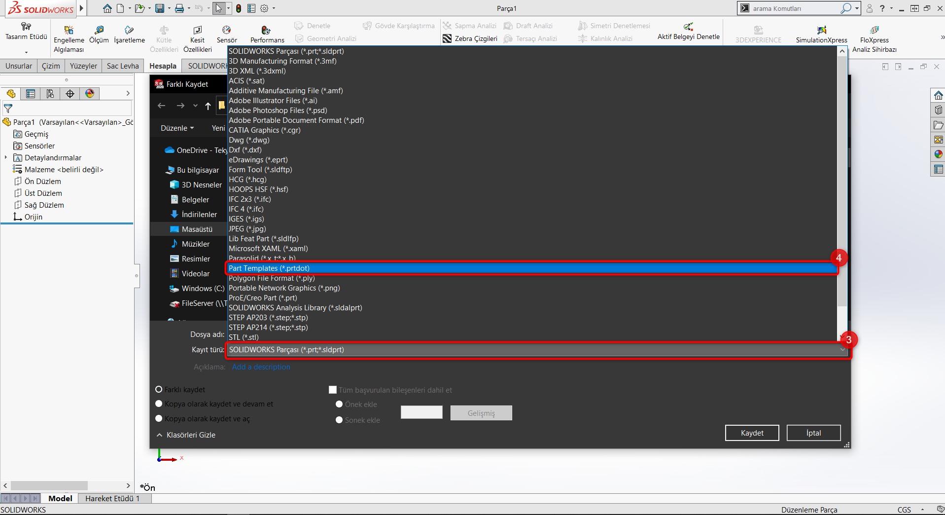The width and height of the screenshot is (945, 515).
Task: Click the Kaydet button
Action: pos(752,433)
